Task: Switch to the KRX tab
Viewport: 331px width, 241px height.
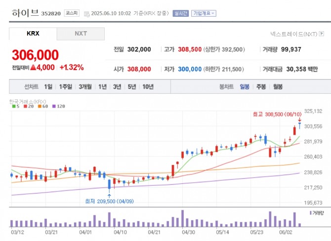Action: pos(33,34)
